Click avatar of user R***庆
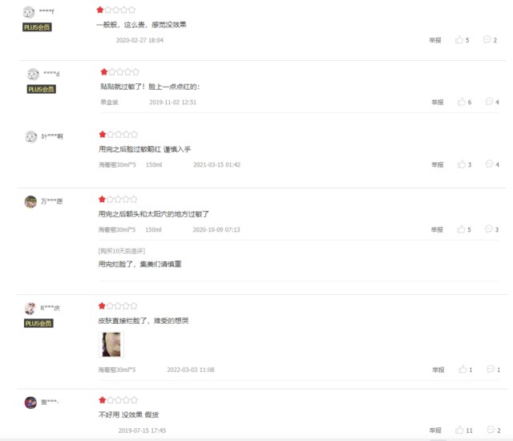The height and width of the screenshot is (441, 513). coord(30,308)
